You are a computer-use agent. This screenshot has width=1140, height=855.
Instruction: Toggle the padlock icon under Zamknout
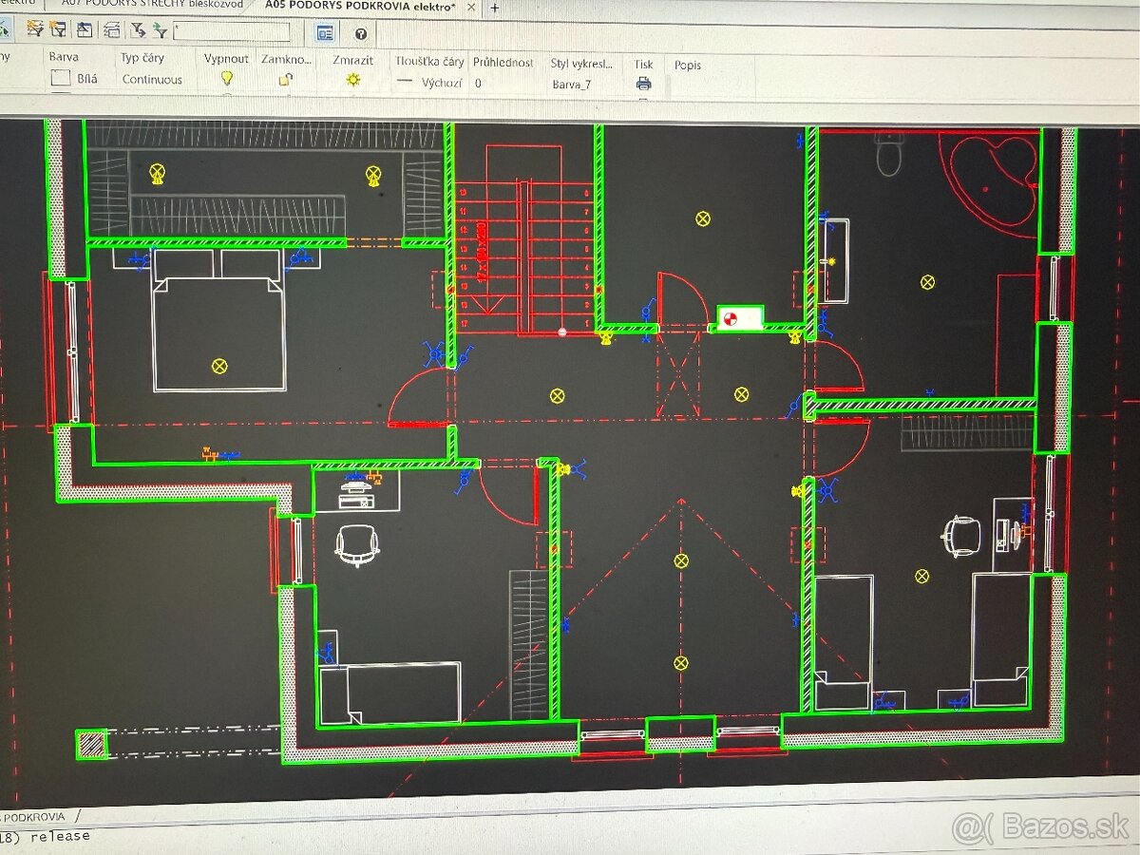[284, 81]
